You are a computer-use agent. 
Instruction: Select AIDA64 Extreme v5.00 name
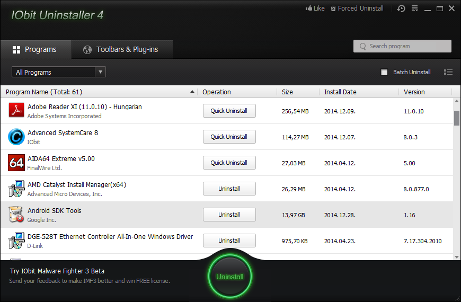point(61,159)
